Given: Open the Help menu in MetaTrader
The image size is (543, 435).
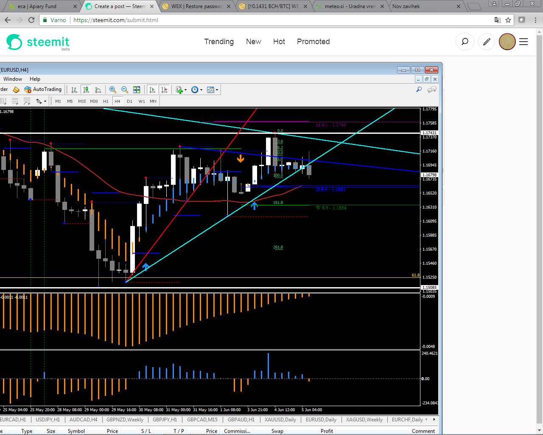Looking at the screenshot, I should pos(35,79).
